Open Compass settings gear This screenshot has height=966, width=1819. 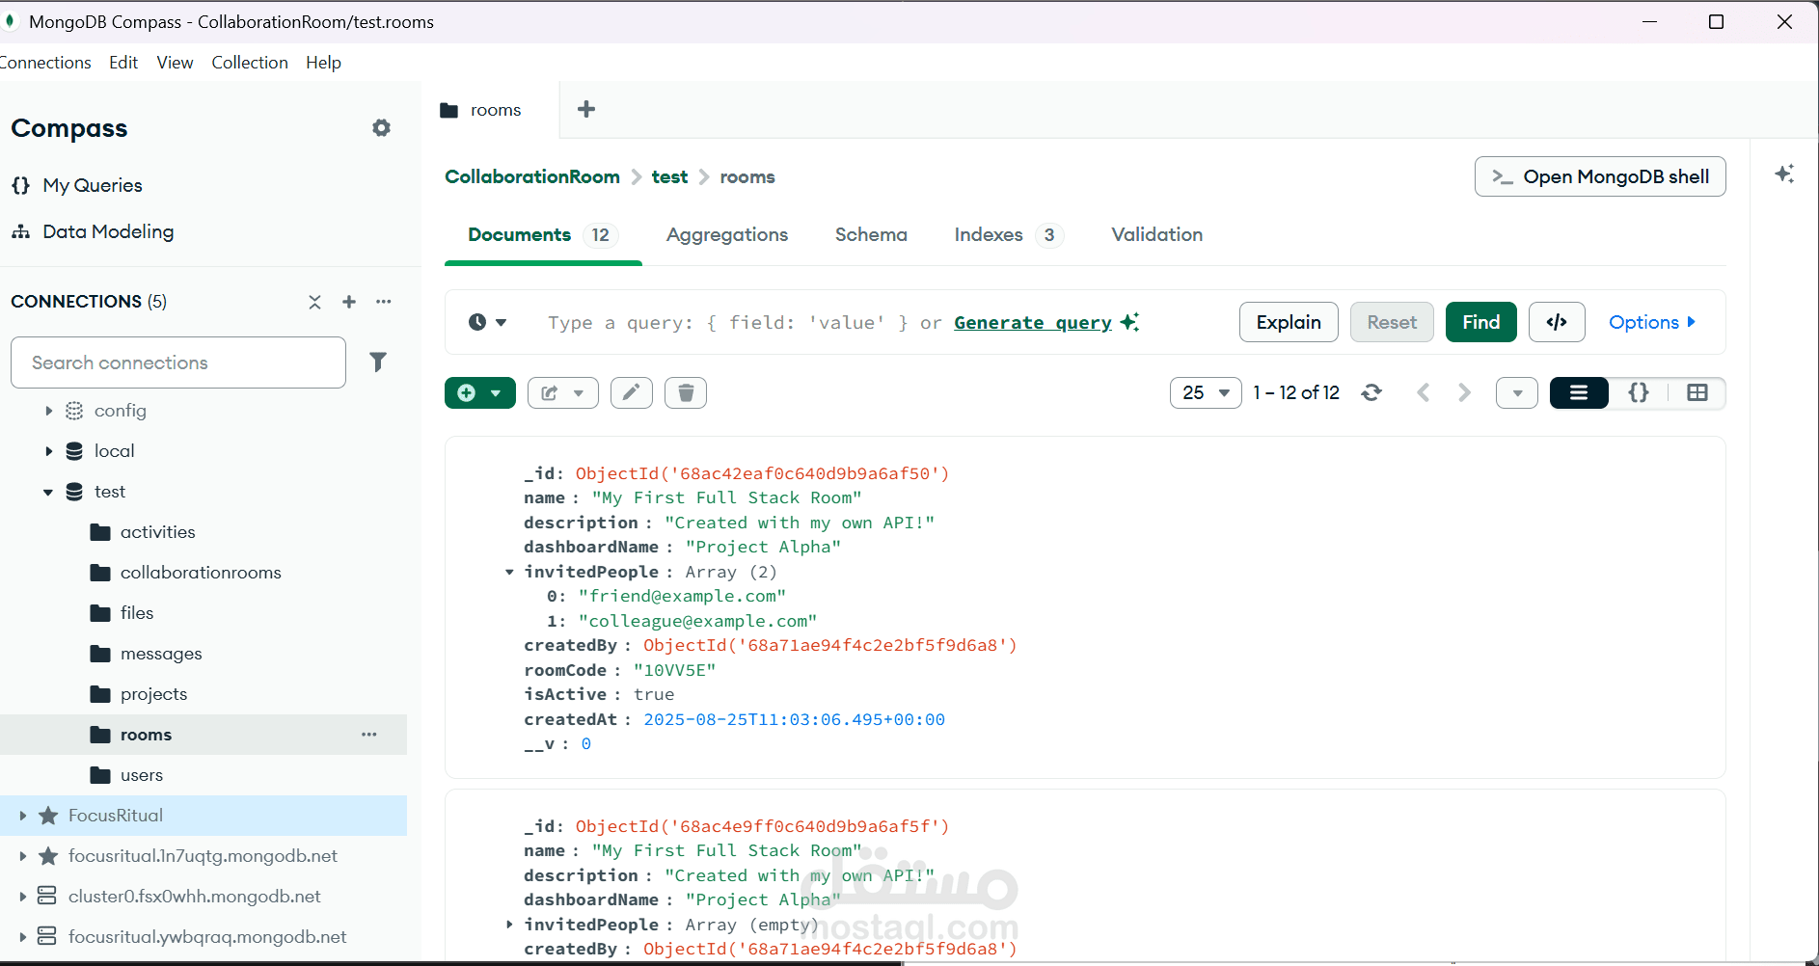tap(382, 128)
